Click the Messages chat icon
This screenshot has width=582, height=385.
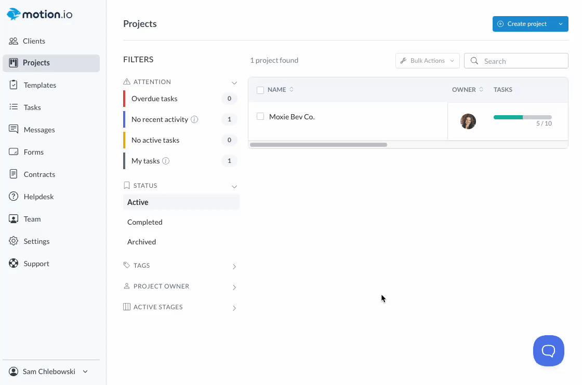coord(14,130)
